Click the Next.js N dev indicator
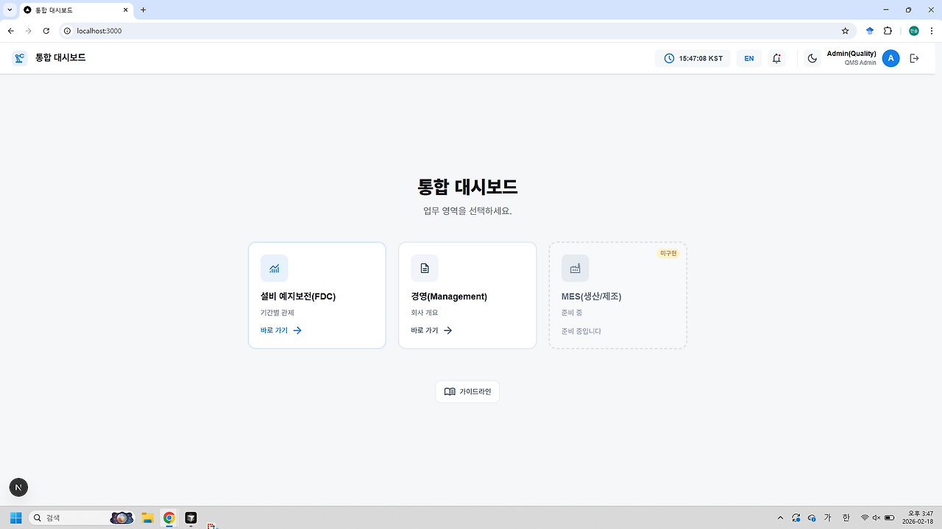 (x=18, y=486)
